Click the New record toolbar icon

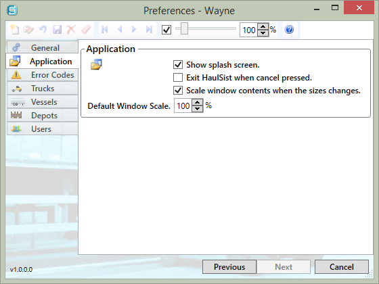click(14, 30)
